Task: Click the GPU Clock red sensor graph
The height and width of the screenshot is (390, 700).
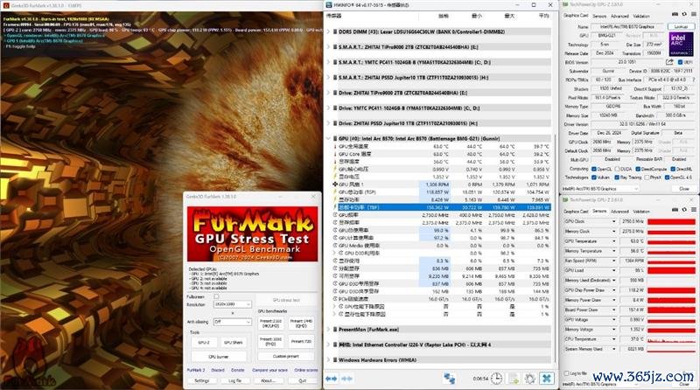Action: [x=671, y=221]
